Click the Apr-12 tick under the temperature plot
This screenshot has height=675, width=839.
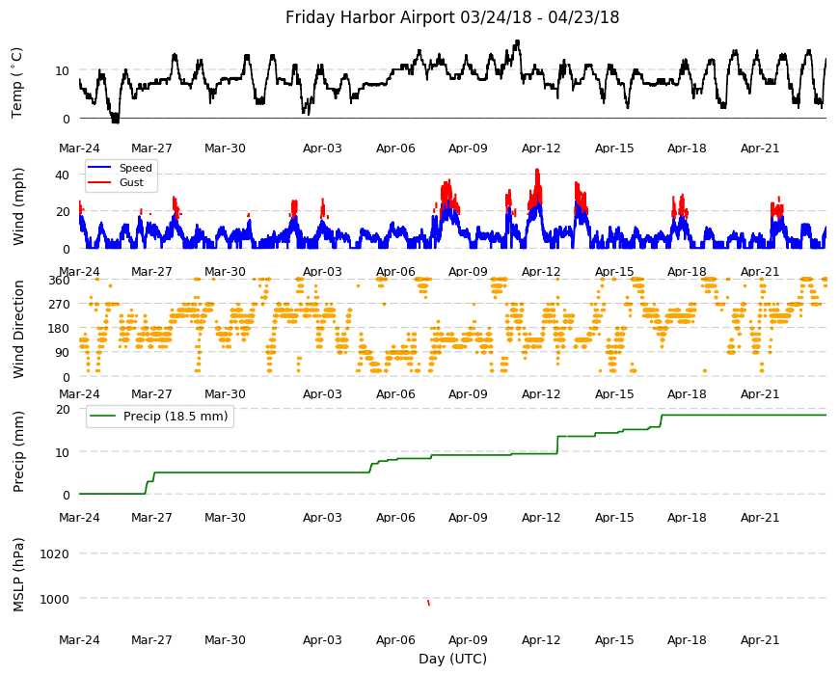[x=541, y=148]
